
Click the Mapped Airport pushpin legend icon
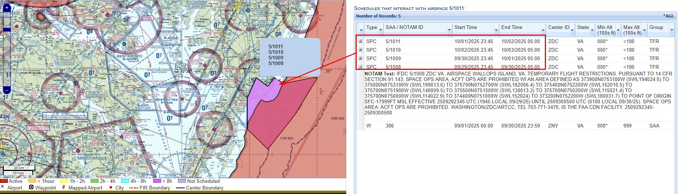(x=64, y=187)
